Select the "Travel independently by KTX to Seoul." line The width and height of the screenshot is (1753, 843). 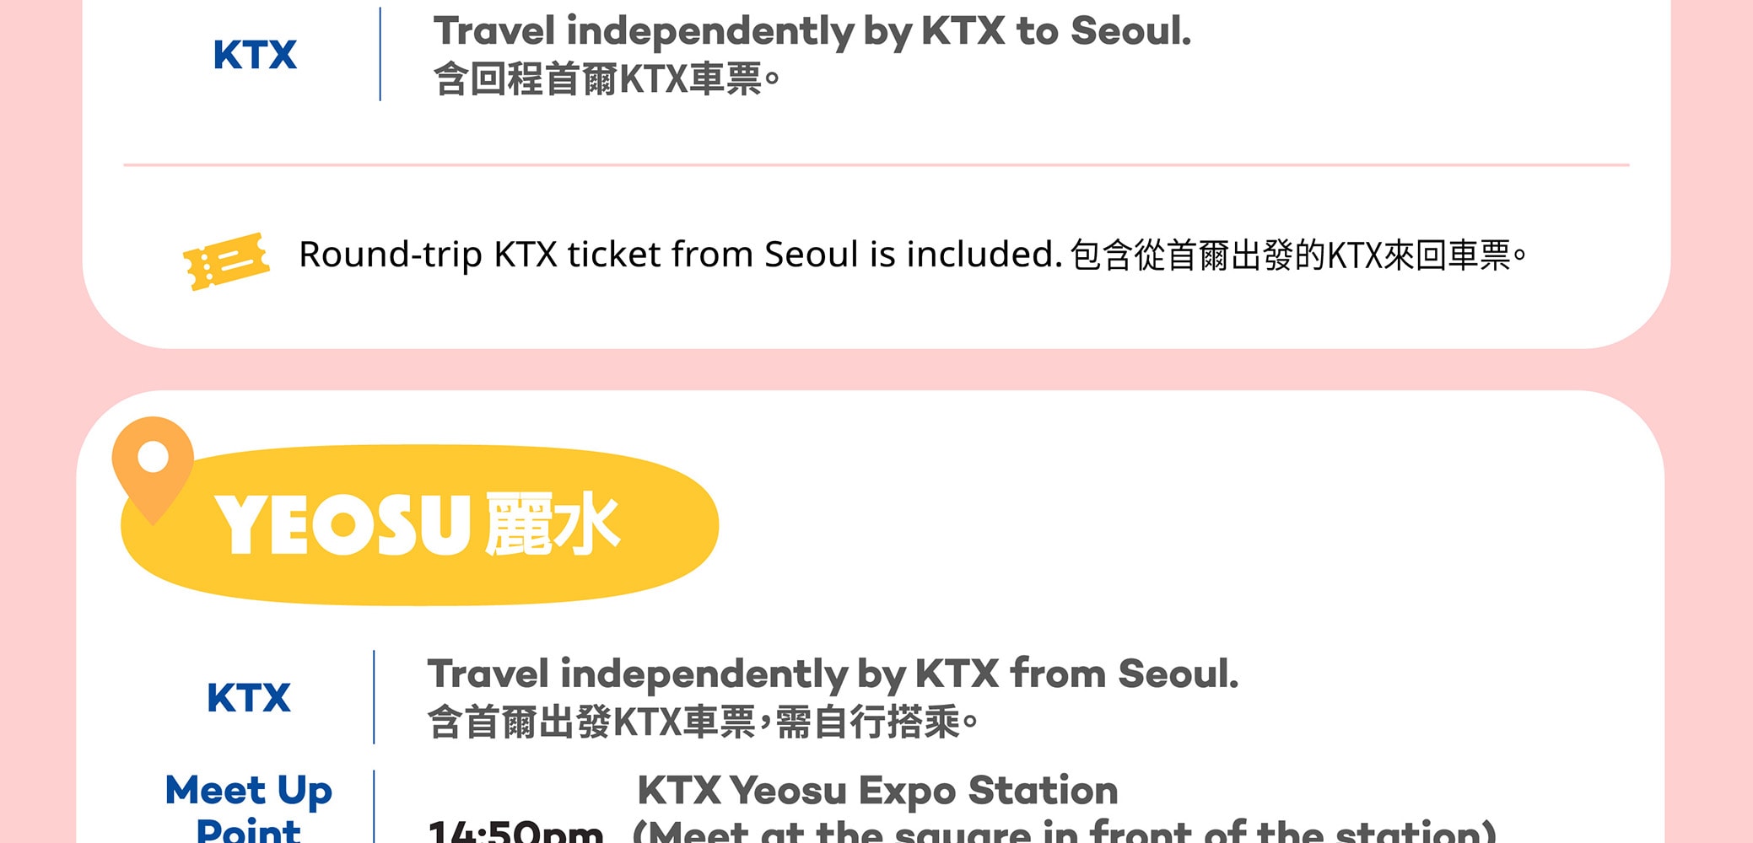pos(812,32)
